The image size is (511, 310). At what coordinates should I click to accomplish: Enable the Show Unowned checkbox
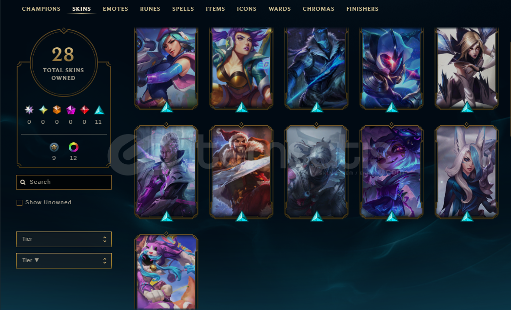pyautogui.click(x=20, y=203)
